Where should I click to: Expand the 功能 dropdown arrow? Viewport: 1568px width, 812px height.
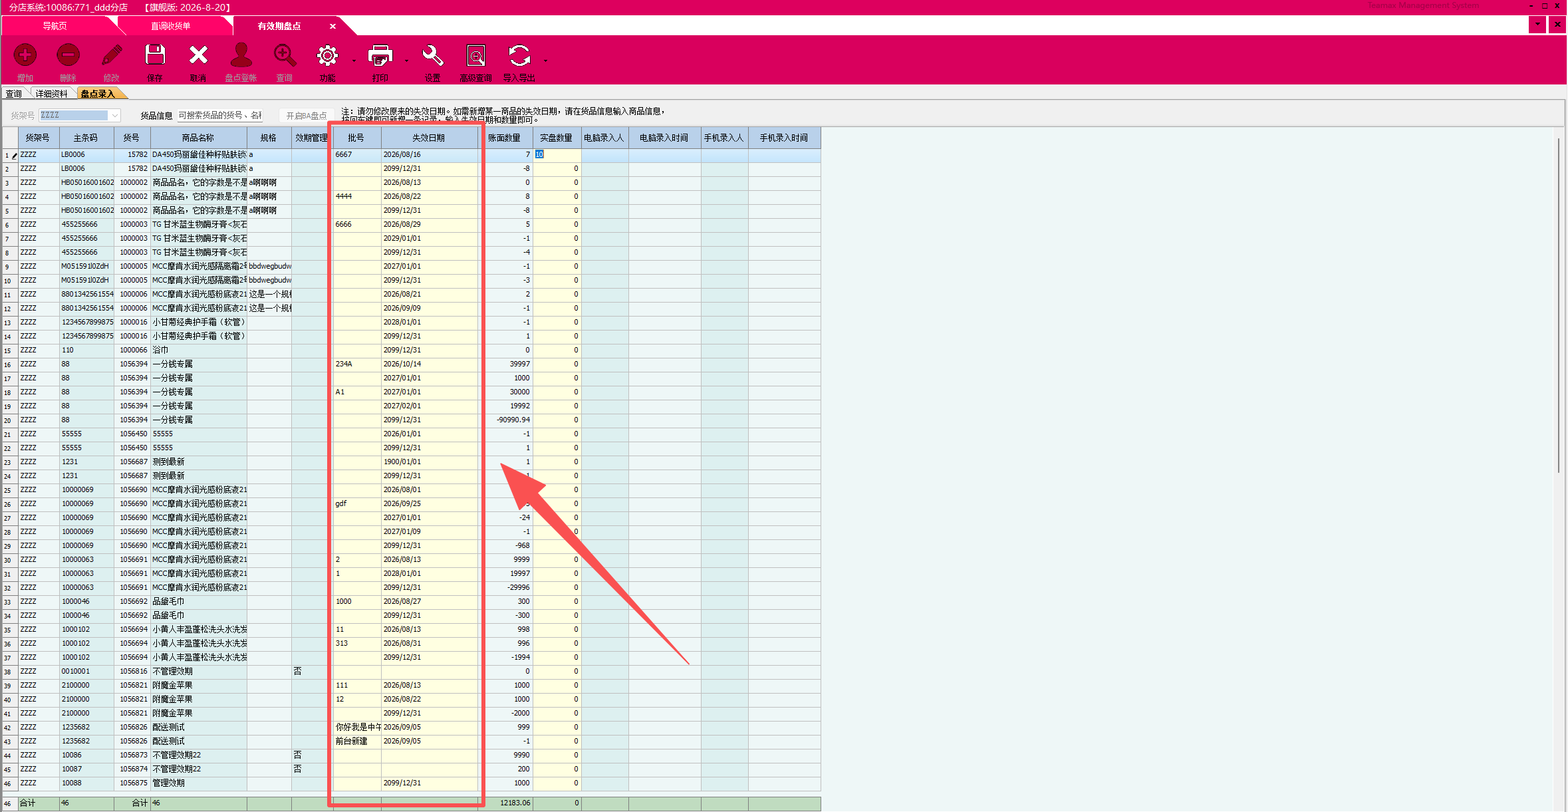coord(354,61)
